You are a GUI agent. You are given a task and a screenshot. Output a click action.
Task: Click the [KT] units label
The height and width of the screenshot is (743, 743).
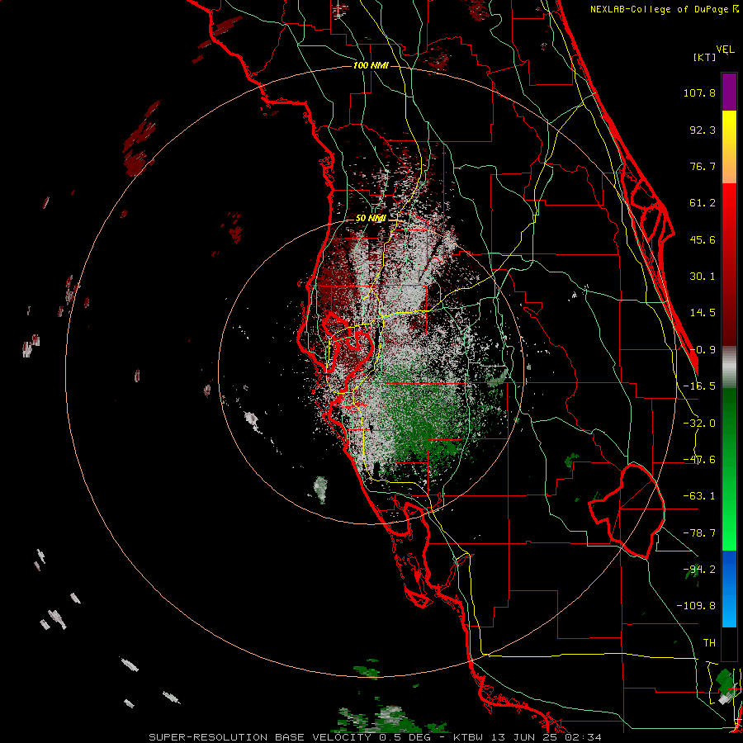704,57
